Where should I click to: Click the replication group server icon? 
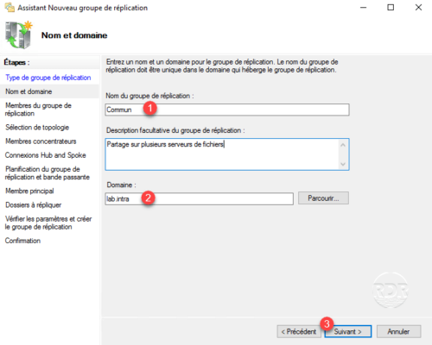[x=19, y=34]
